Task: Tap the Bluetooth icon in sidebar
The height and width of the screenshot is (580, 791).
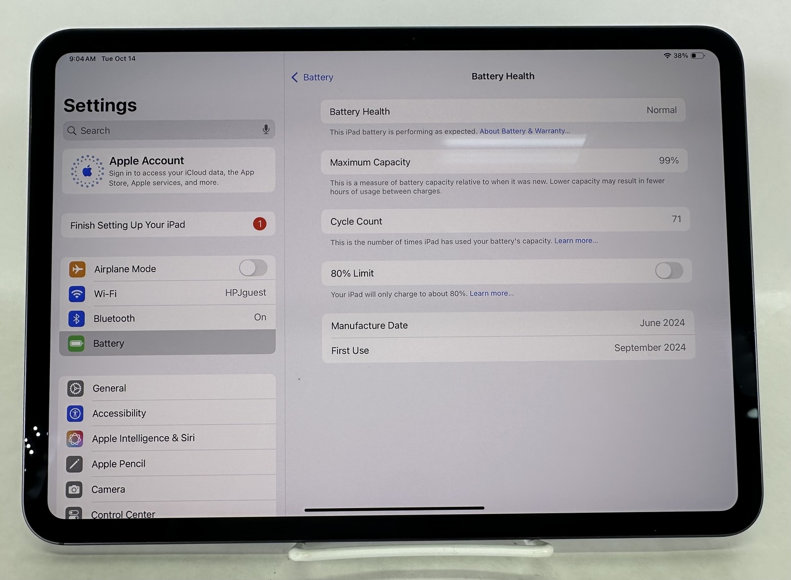Action: [x=77, y=319]
